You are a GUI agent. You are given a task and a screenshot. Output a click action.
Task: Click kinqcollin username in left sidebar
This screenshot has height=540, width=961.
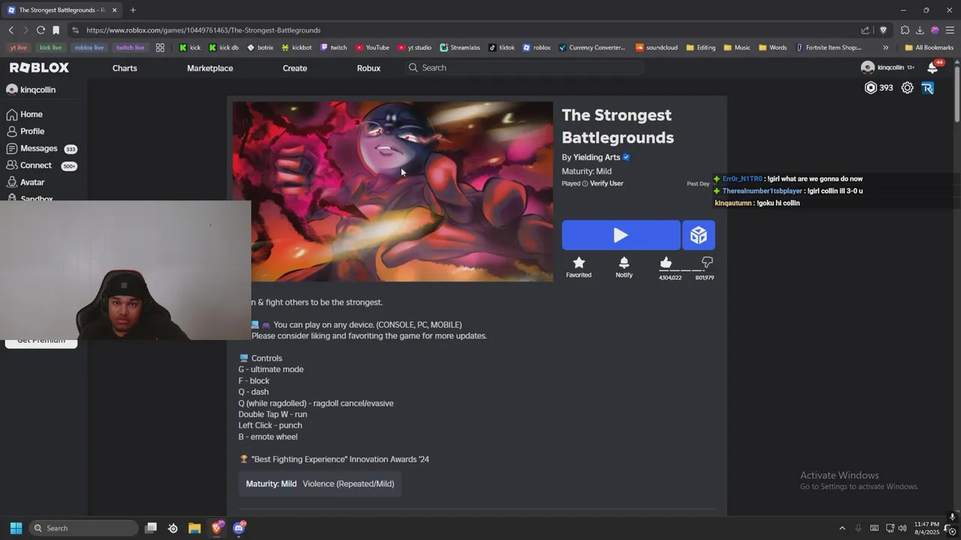38,90
